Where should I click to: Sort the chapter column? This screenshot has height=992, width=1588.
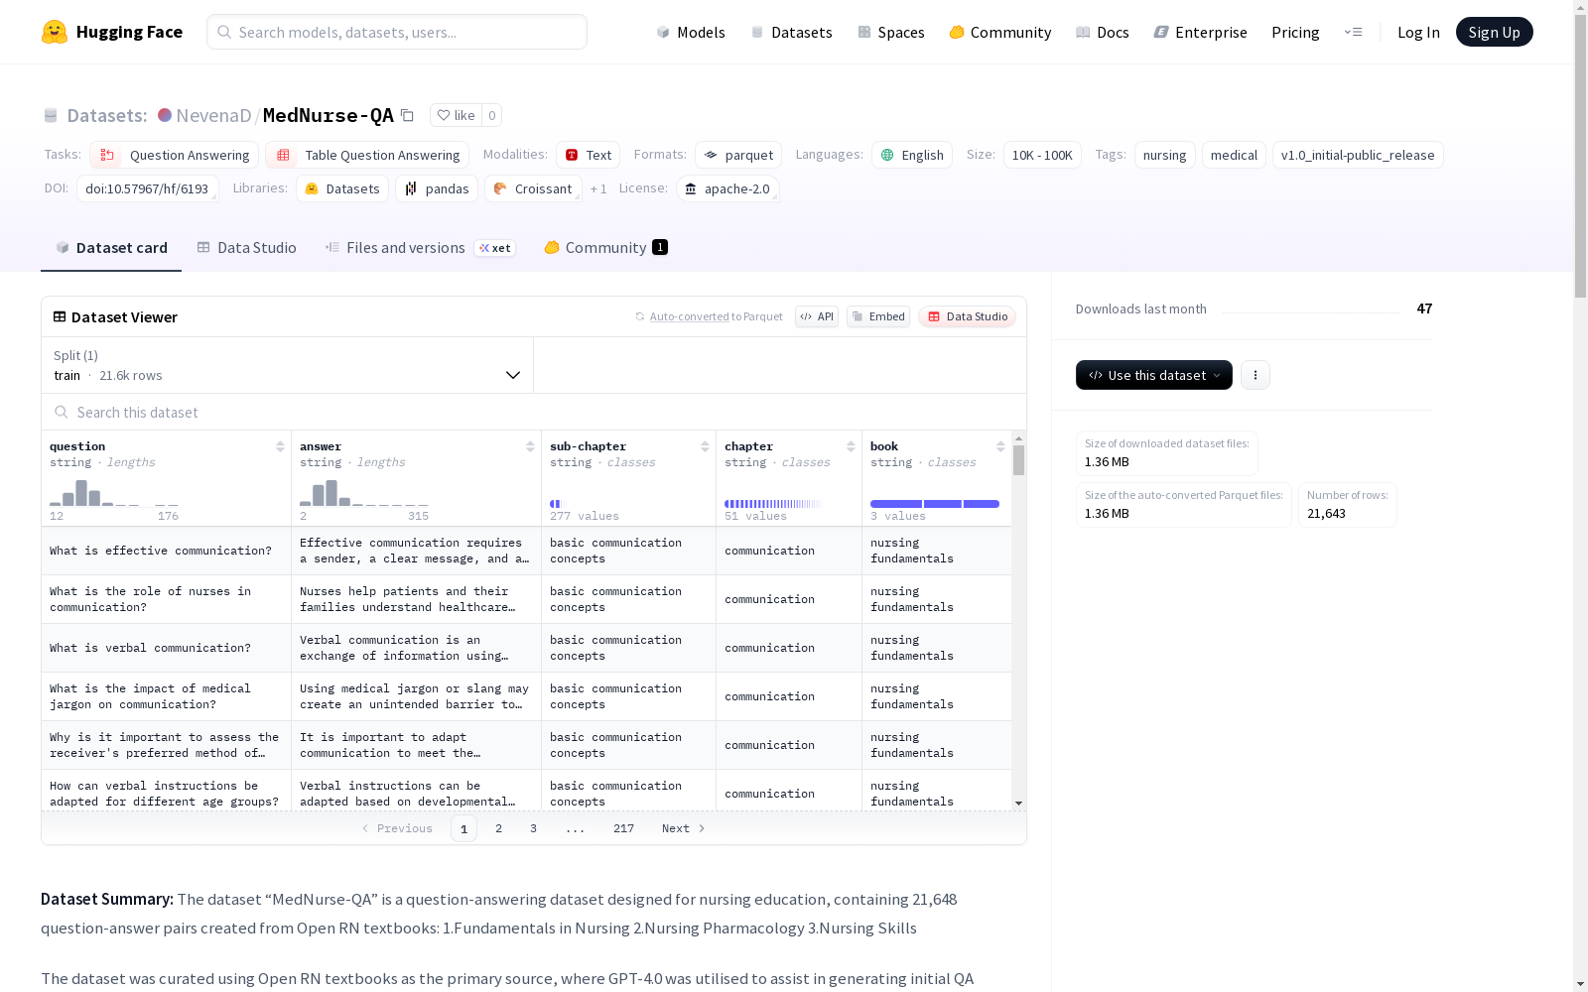tap(851, 446)
